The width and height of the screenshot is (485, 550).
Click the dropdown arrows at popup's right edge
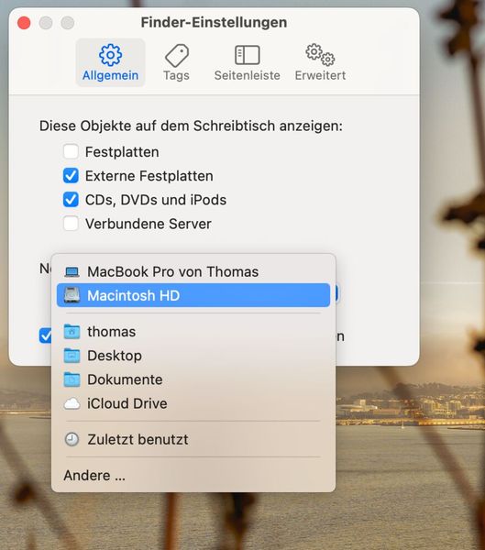coord(336,293)
